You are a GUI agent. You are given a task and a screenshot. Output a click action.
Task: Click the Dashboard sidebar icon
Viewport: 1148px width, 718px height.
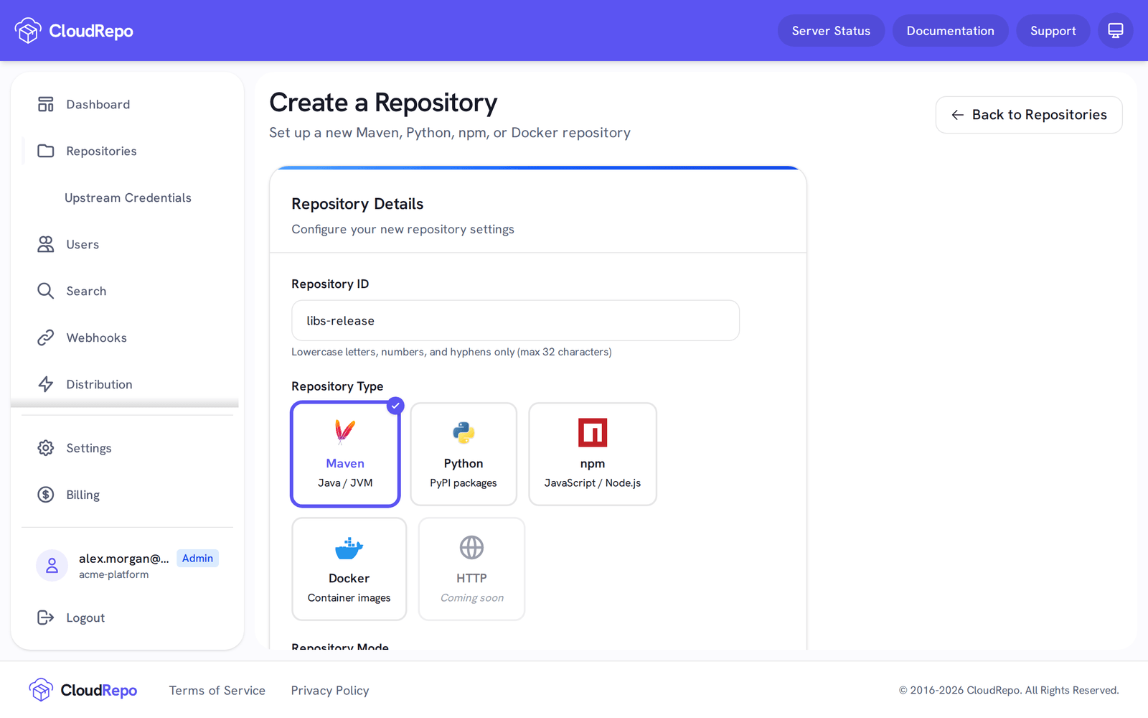tap(46, 104)
